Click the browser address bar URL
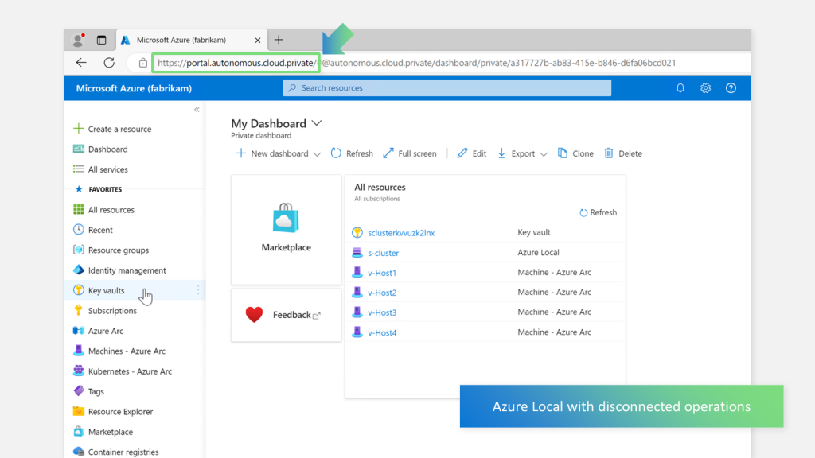The image size is (815, 458). point(417,63)
